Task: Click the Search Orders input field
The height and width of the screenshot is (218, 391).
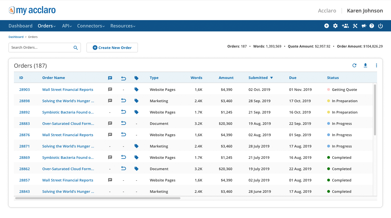Action: [41, 48]
